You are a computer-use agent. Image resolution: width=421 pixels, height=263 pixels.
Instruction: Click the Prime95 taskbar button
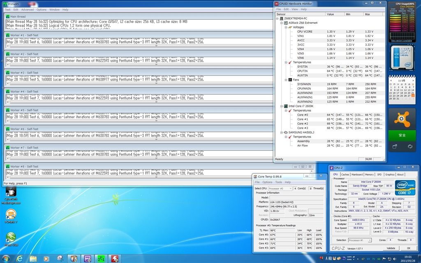tap(101, 258)
